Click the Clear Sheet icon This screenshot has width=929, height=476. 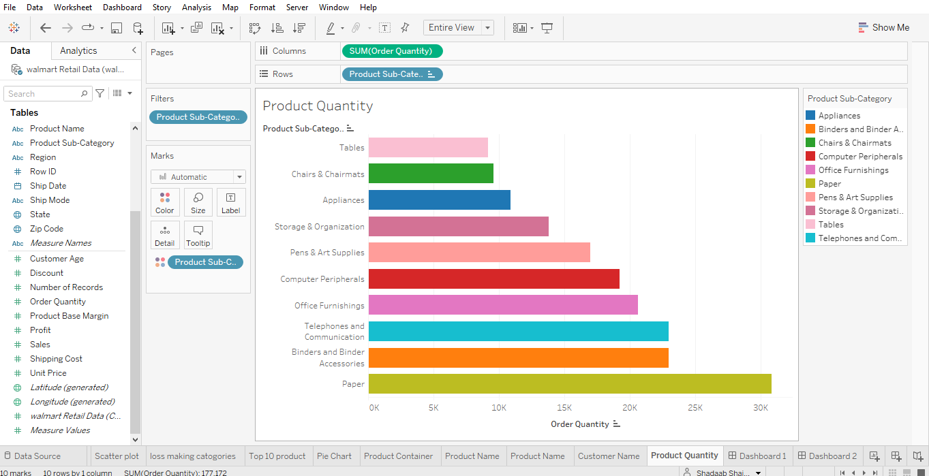217,28
